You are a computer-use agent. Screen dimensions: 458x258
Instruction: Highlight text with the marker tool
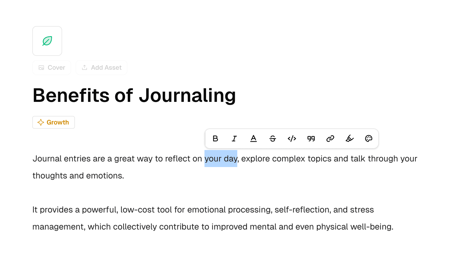coord(349,138)
